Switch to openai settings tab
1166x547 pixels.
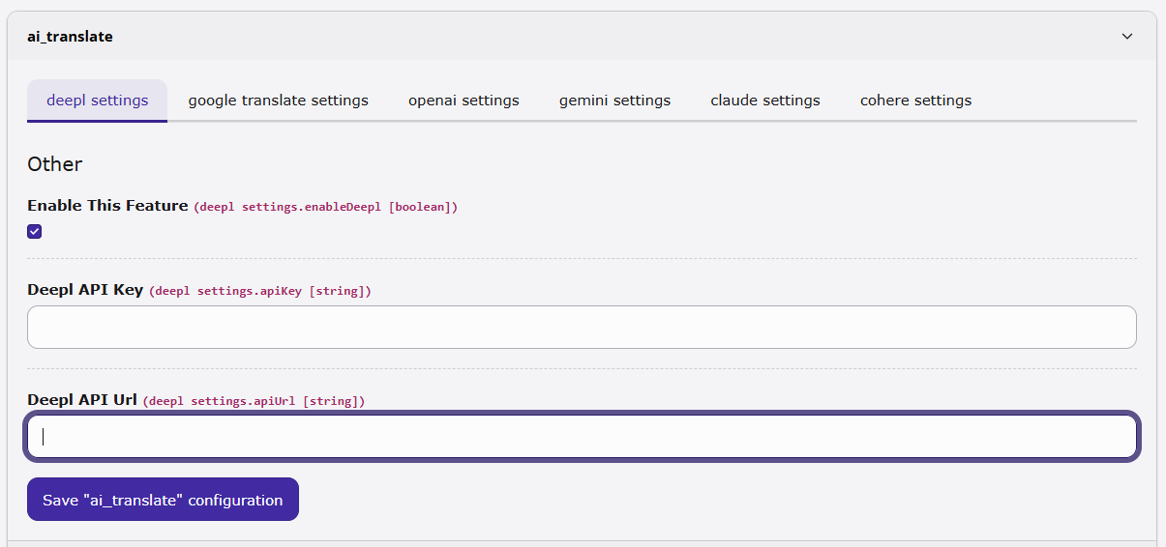click(x=463, y=101)
